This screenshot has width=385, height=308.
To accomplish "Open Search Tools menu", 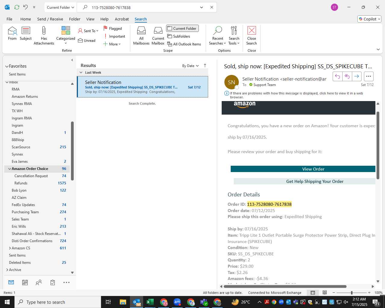I will pyautogui.click(x=234, y=35).
